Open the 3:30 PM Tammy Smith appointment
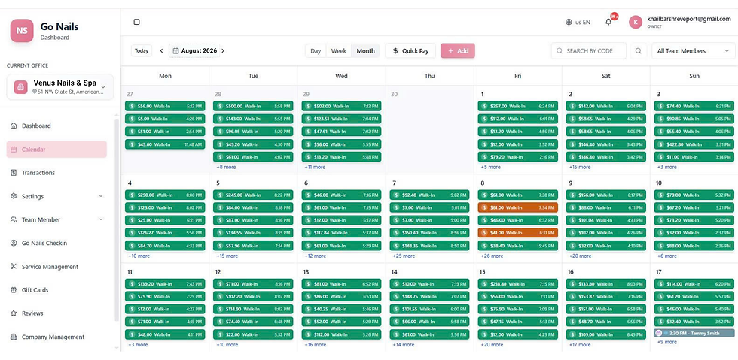Image resolution: width=738 pixels, height=360 pixels. tap(694, 333)
